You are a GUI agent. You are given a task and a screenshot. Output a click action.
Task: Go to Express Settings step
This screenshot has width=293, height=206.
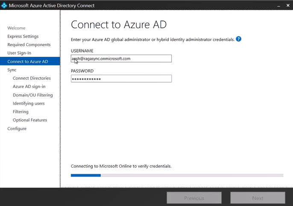pyautogui.click(x=23, y=36)
